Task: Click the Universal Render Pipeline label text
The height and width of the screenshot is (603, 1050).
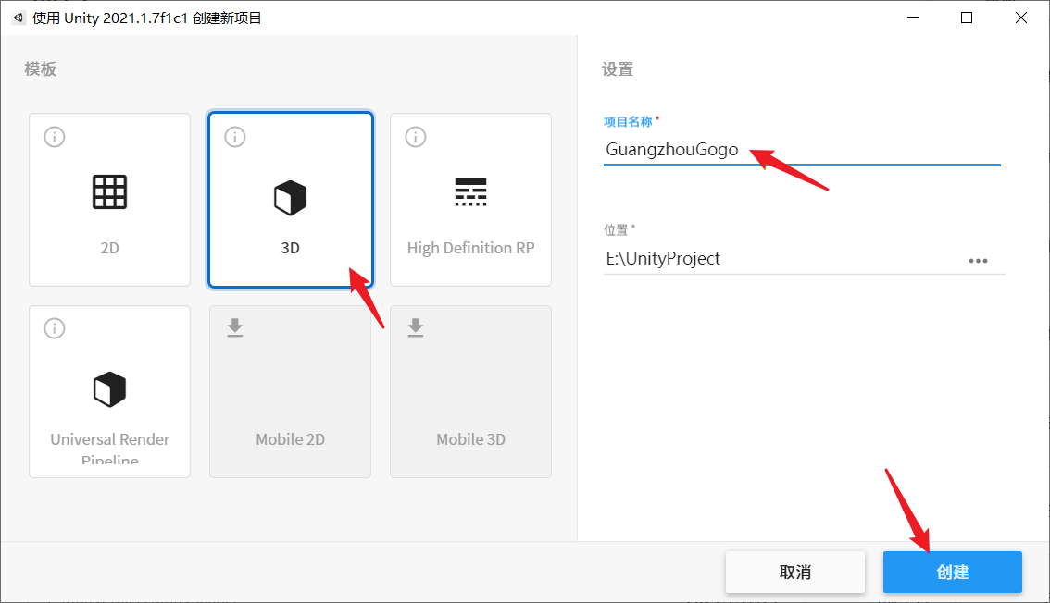Action: 110,449
